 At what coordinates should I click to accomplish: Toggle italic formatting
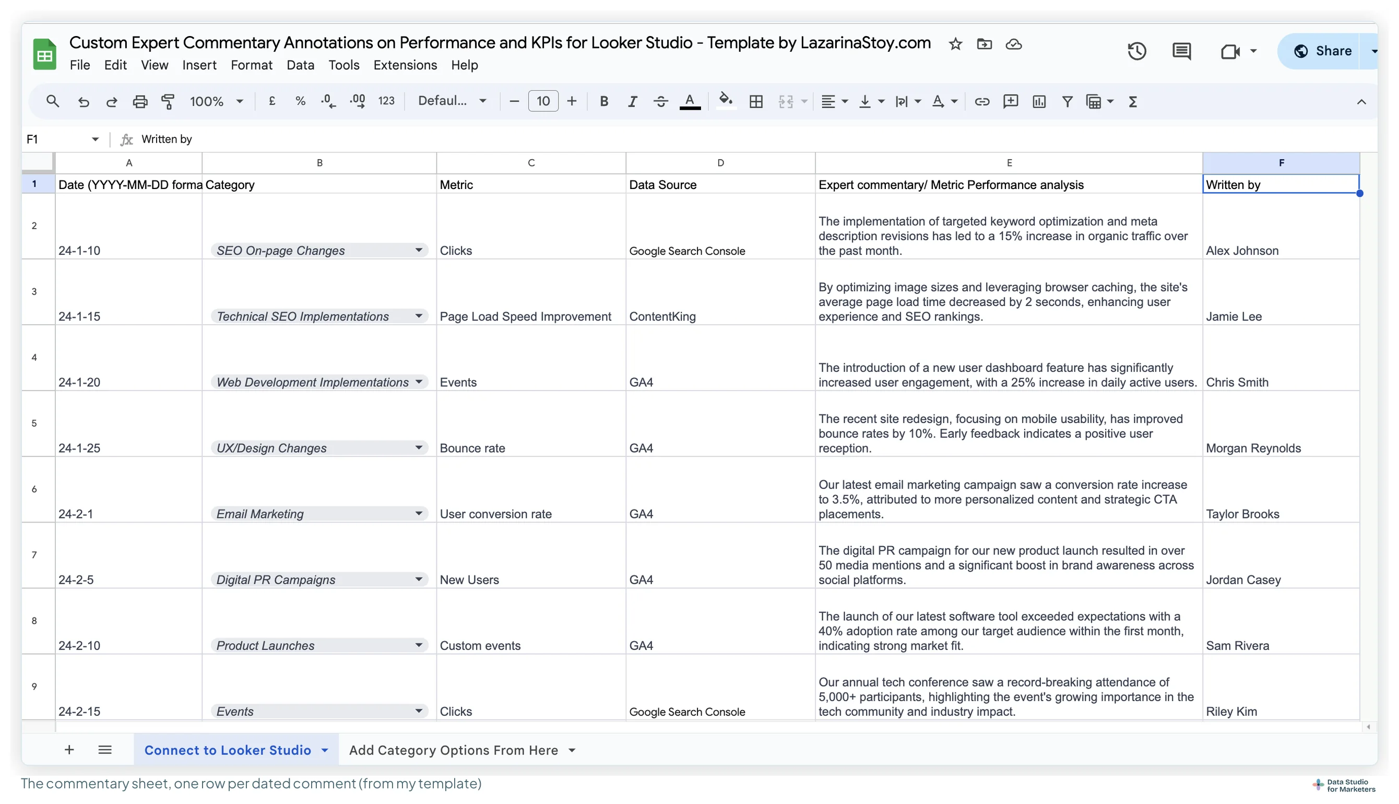point(632,102)
